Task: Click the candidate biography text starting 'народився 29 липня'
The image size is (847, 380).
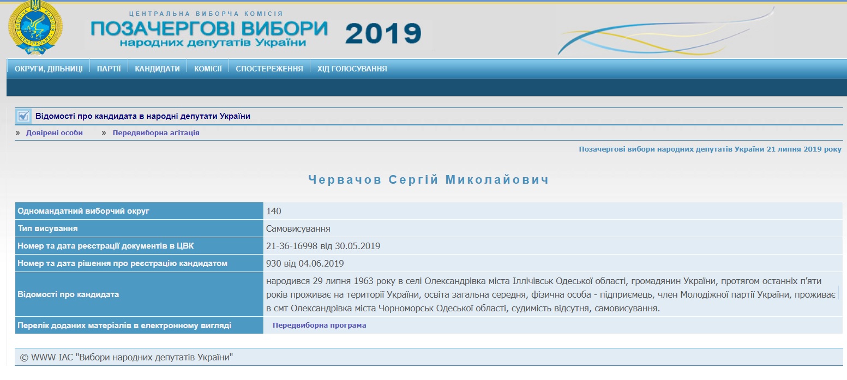Action: [x=551, y=294]
